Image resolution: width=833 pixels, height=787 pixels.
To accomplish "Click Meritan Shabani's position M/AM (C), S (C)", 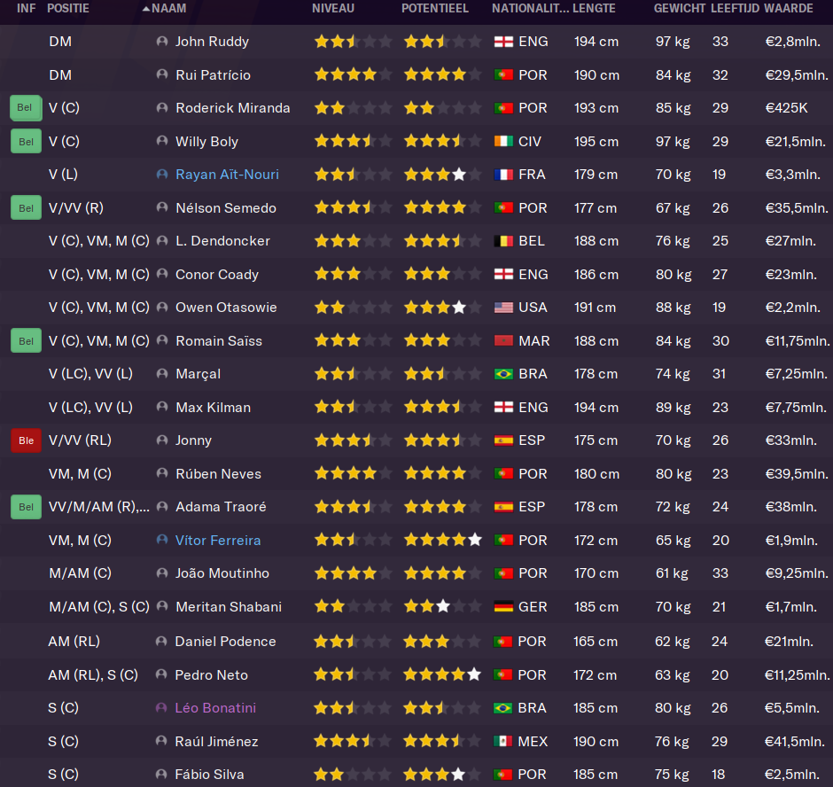I will tap(99, 606).
